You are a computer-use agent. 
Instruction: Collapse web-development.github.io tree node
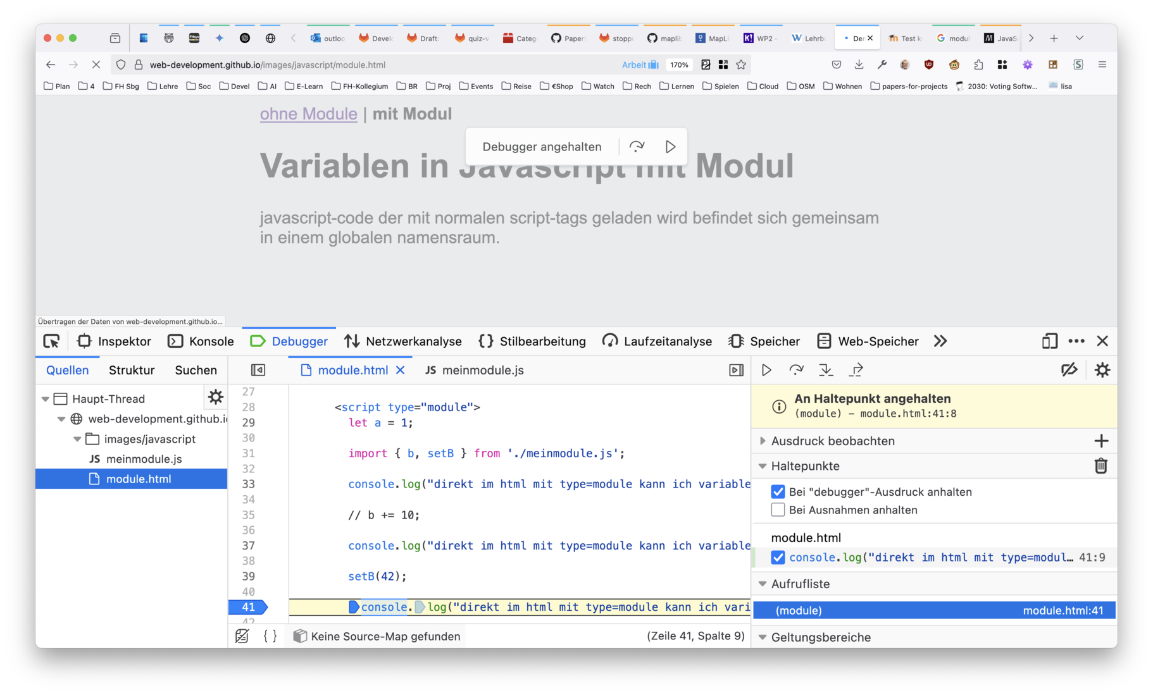coord(61,419)
